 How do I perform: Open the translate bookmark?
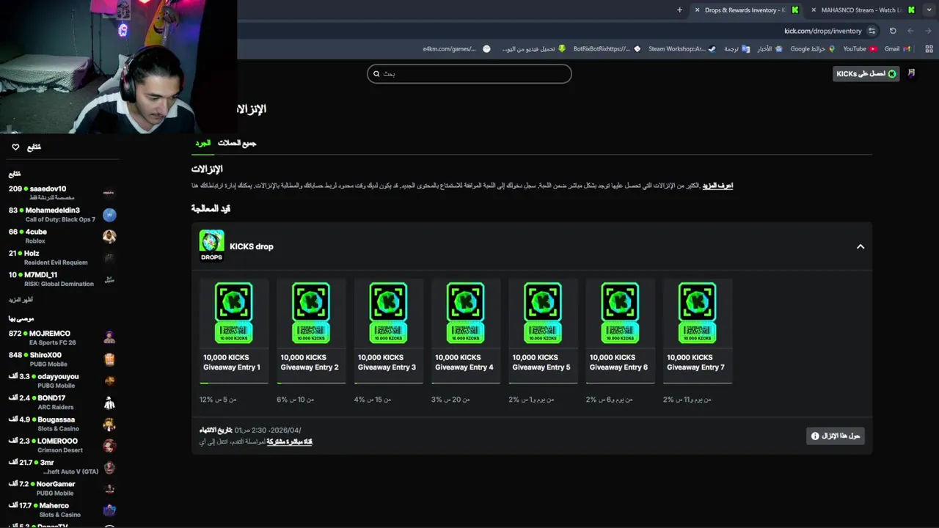[737, 49]
